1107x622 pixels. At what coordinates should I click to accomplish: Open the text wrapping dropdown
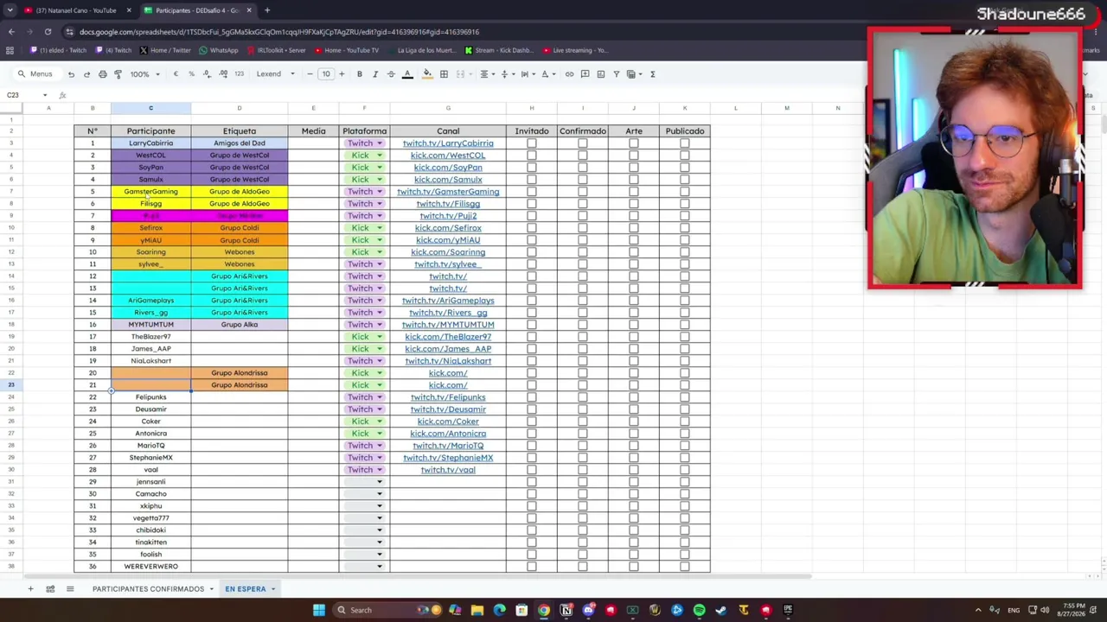point(527,74)
